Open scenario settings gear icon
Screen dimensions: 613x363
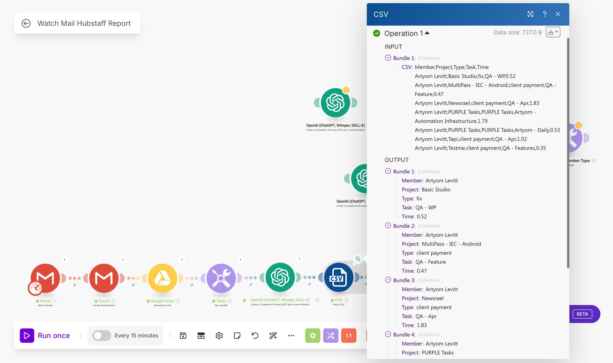(x=219, y=335)
